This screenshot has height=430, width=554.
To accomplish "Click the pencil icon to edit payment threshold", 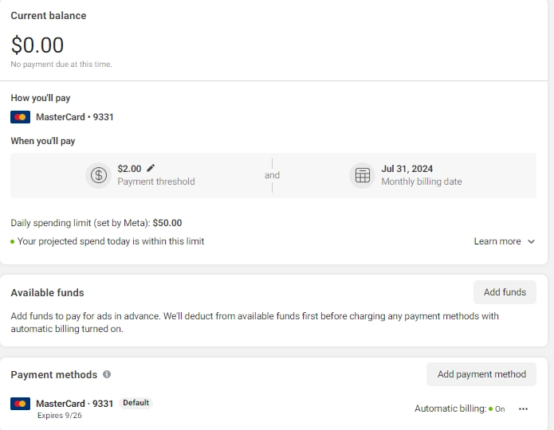I will pos(151,168).
